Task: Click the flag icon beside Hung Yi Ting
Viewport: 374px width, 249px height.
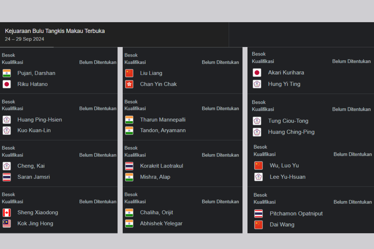Action: (x=257, y=84)
